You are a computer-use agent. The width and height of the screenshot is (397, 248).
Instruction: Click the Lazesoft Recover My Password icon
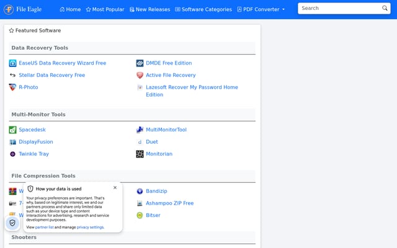(140, 87)
